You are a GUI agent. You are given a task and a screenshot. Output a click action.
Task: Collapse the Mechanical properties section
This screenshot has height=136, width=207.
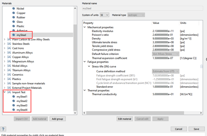point(85,27)
